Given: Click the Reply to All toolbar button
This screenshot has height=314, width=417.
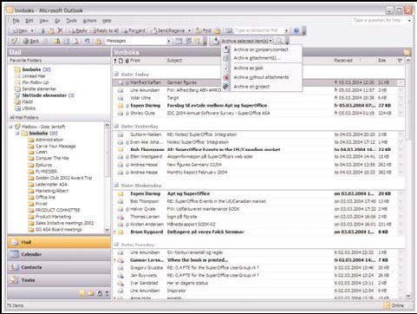Looking at the screenshot, I should (x=105, y=30).
